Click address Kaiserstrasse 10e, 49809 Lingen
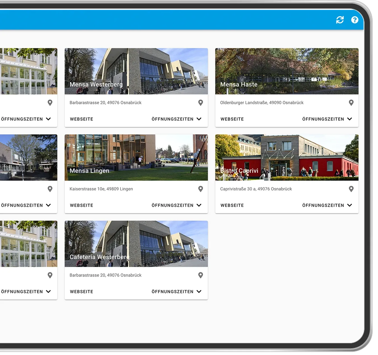Viewport: 378px width, 355px height. pos(101,189)
